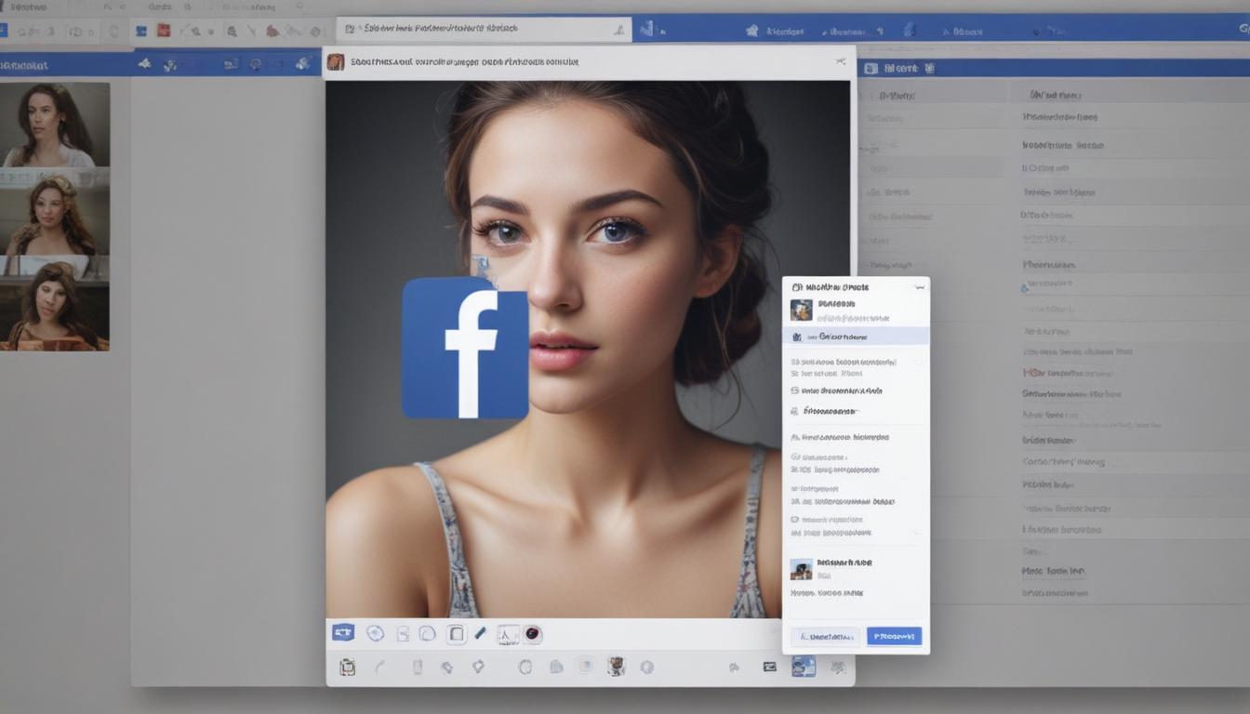Focus the address field in the top bar

tap(484, 29)
